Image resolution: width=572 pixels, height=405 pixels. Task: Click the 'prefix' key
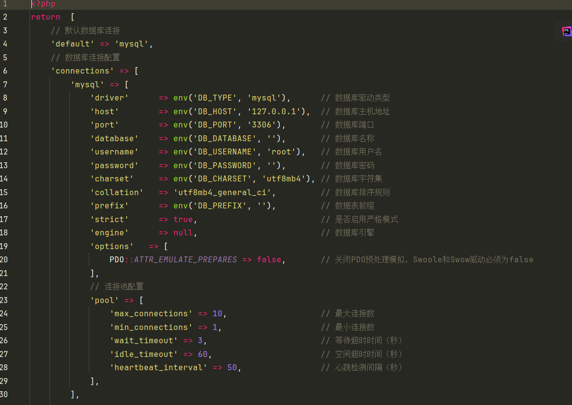(x=109, y=206)
